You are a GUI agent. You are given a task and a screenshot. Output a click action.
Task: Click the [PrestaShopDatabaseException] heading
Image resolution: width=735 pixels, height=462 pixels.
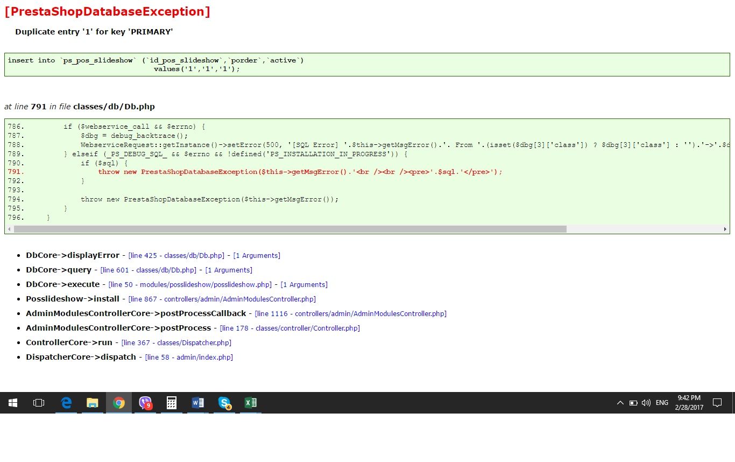tap(107, 11)
